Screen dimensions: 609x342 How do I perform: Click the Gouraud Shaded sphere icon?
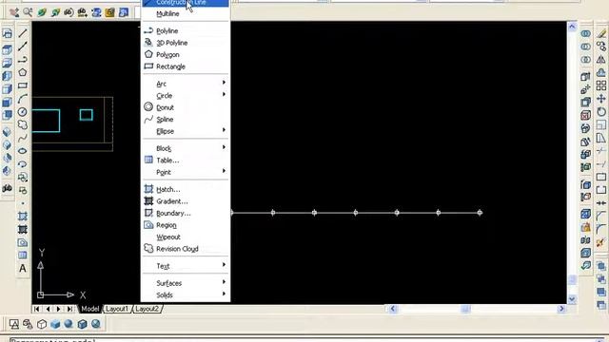(x=69, y=324)
